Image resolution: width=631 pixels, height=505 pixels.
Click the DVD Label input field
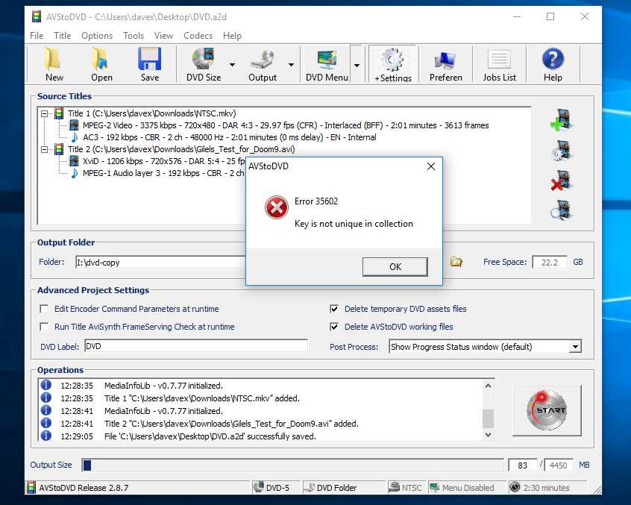[196, 346]
